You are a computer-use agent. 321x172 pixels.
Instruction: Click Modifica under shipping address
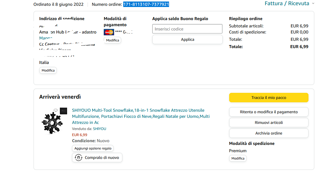point(48,70)
